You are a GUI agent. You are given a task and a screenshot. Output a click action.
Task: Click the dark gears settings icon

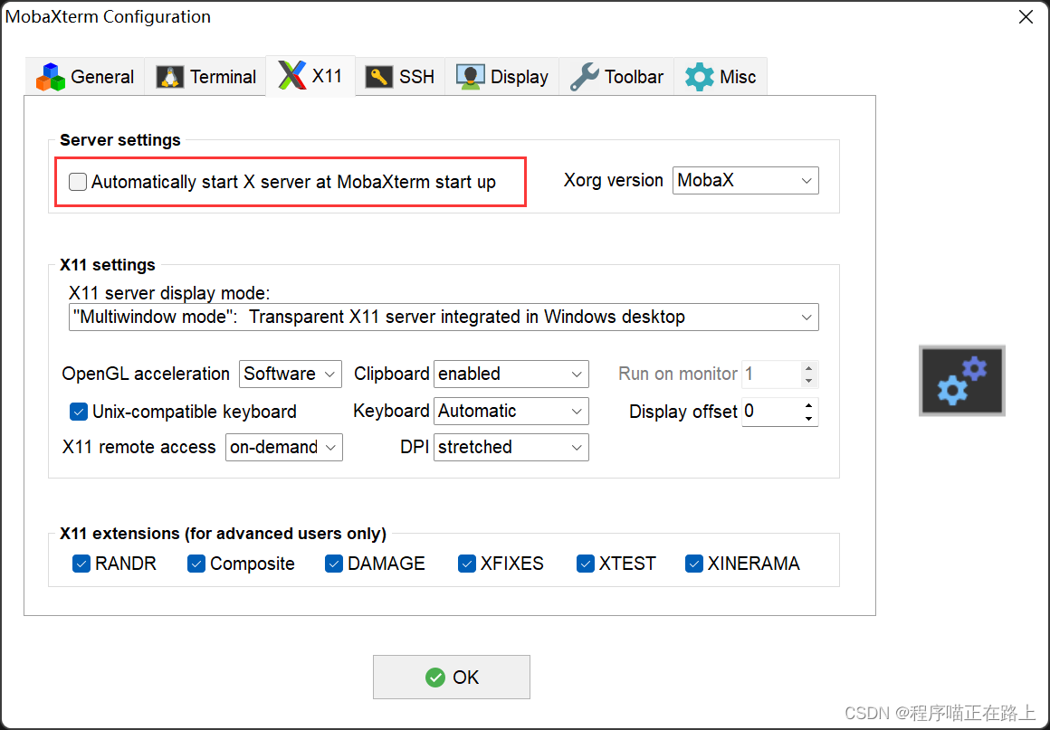point(961,380)
